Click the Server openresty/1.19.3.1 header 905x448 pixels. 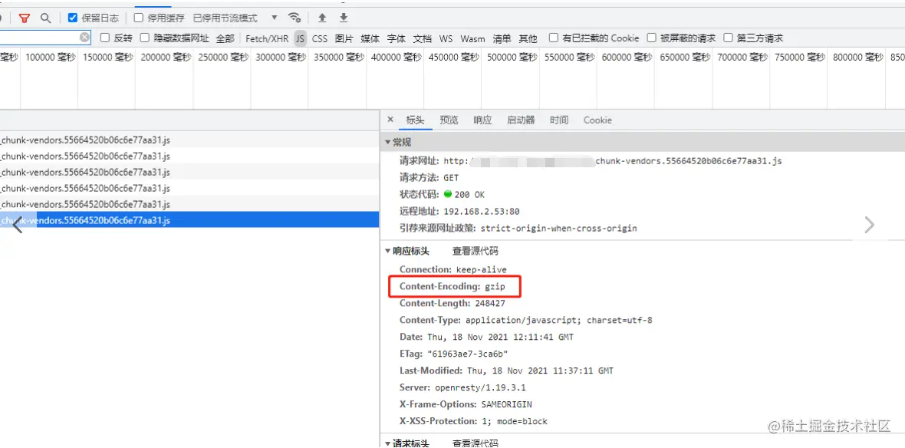point(462,387)
